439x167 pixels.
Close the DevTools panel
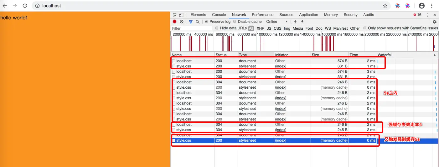435,15
